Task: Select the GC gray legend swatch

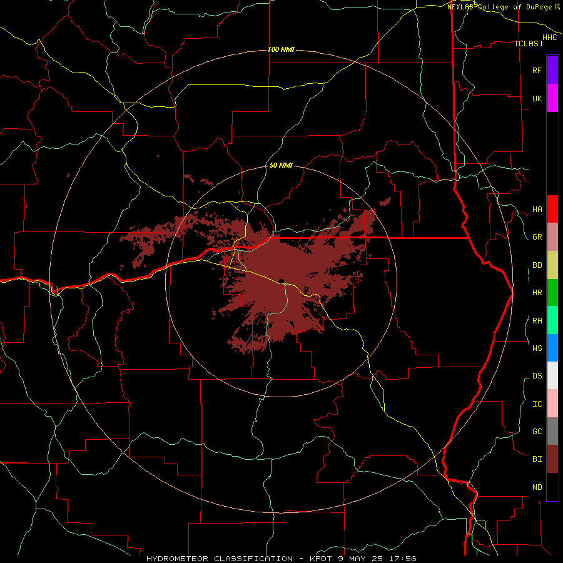Action: 552,431
